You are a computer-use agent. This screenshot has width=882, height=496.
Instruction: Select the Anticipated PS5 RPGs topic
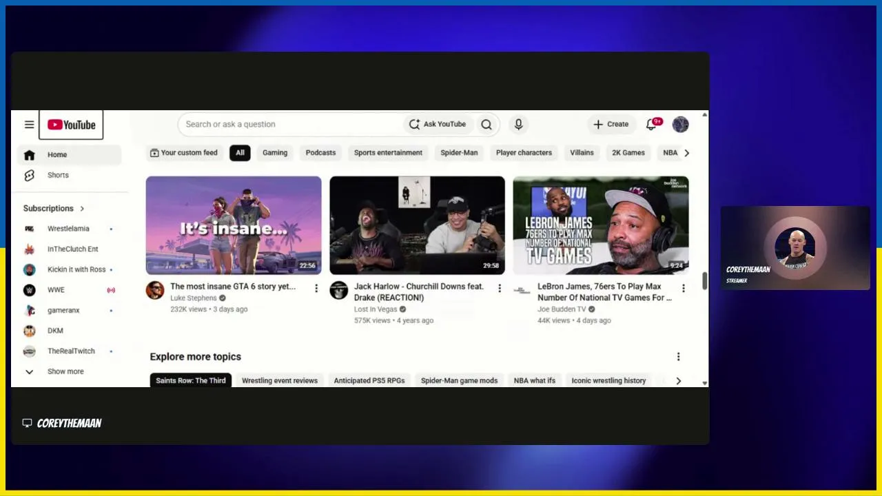click(x=369, y=381)
